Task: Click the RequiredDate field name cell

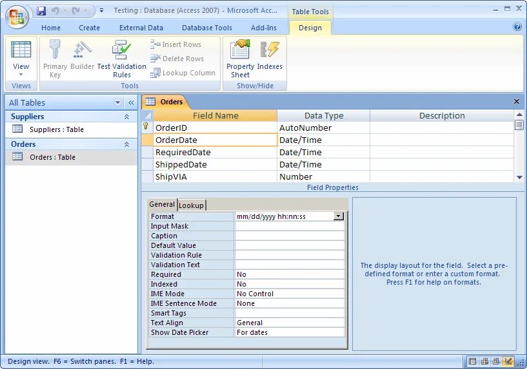Action: tap(215, 152)
